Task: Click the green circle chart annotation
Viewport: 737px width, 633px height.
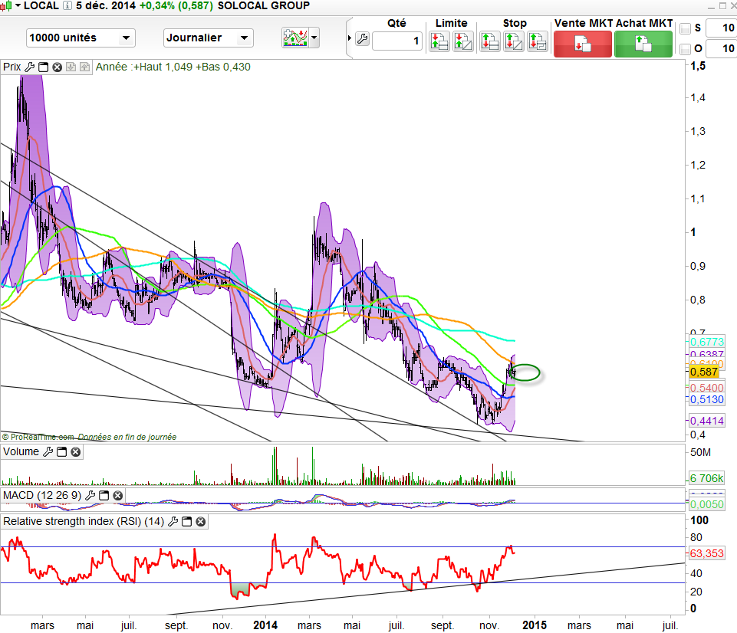Action: 526,372
